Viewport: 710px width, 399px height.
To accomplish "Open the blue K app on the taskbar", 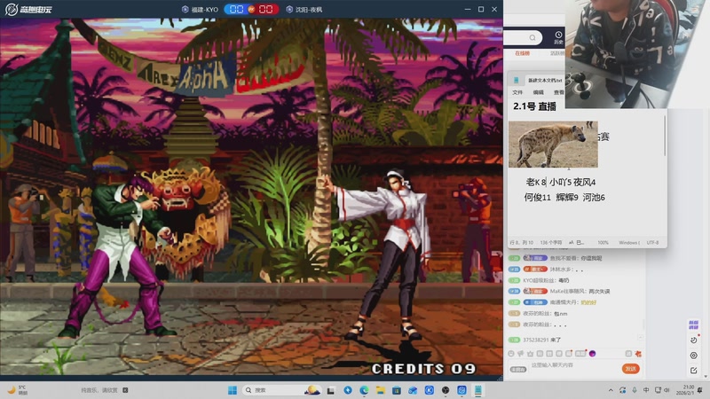I will click(x=430, y=390).
